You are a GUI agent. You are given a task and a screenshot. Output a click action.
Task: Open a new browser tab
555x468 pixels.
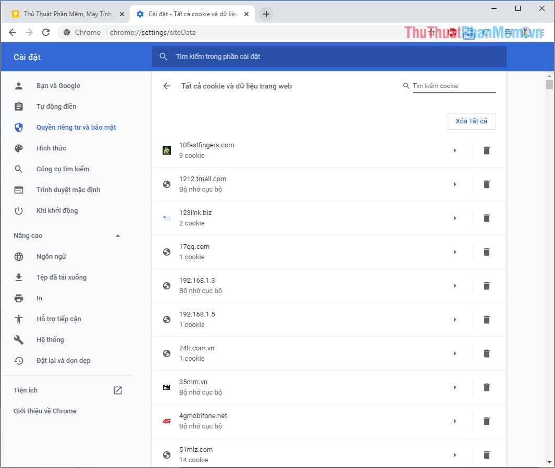coord(266,14)
